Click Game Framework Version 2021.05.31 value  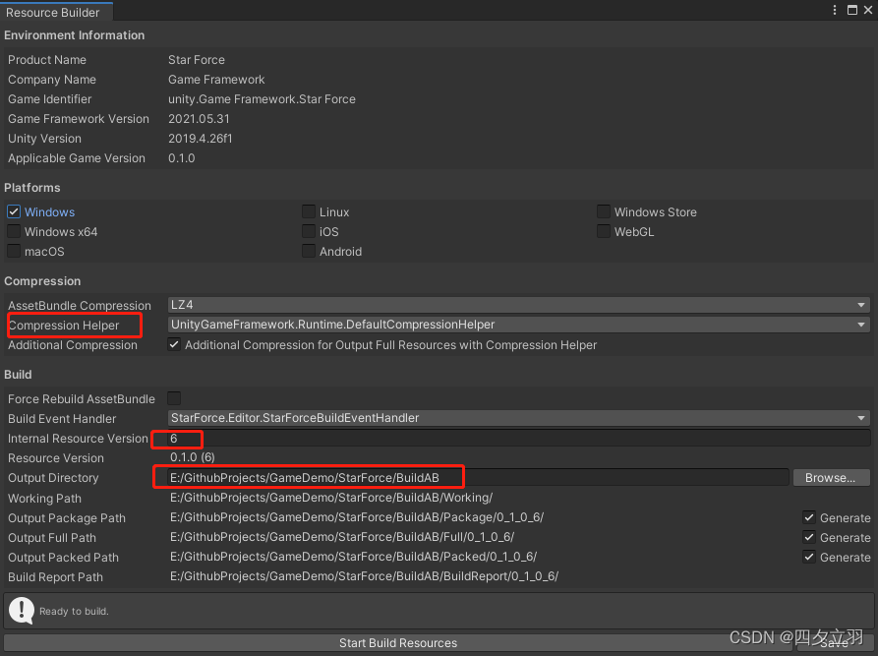pyautogui.click(x=199, y=119)
